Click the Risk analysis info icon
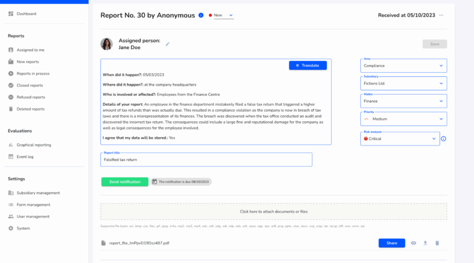 pyautogui.click(x=444, y=139)
